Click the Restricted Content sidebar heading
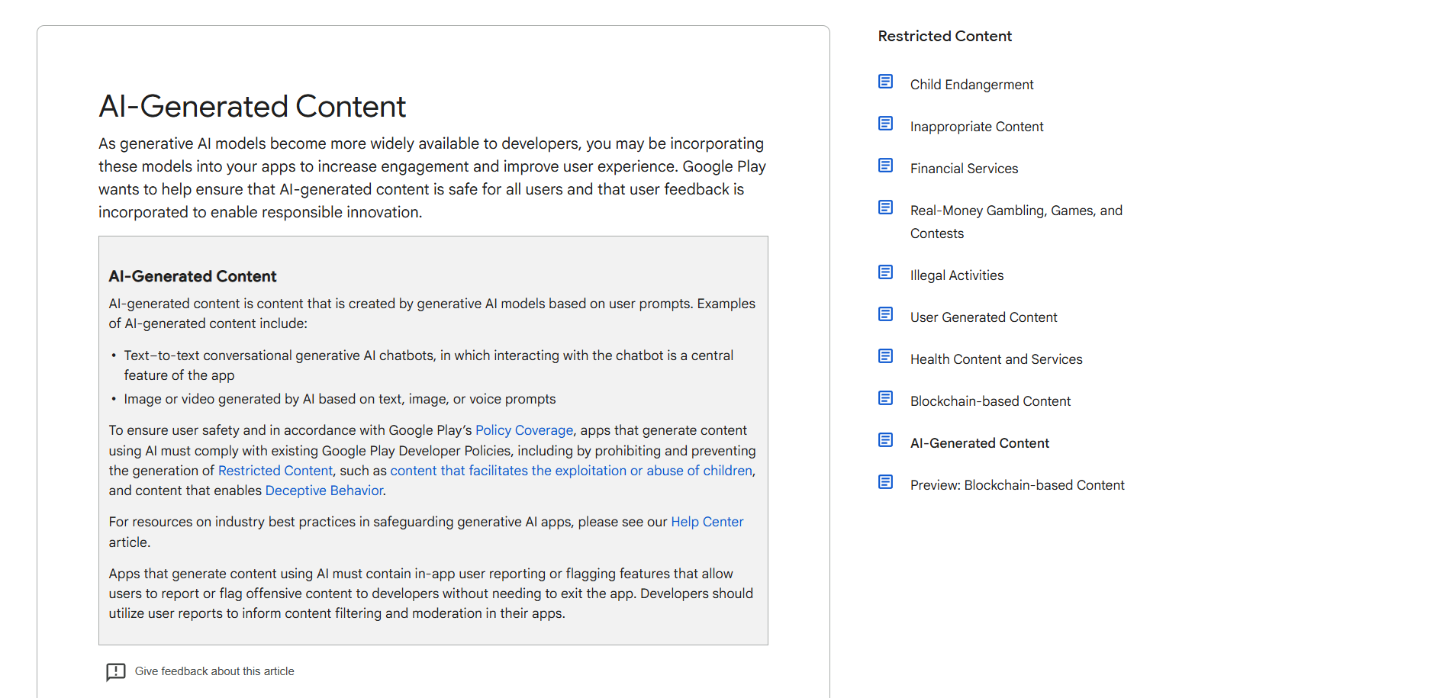The image size is (1443, 698). [x=945, y=36]
